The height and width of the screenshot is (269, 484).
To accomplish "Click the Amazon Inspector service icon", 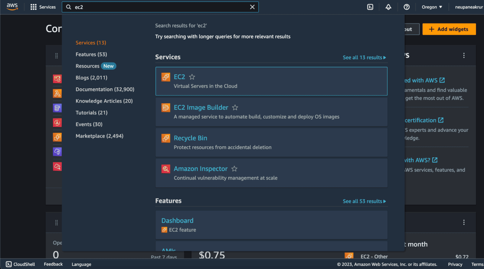I will (166, 169).
